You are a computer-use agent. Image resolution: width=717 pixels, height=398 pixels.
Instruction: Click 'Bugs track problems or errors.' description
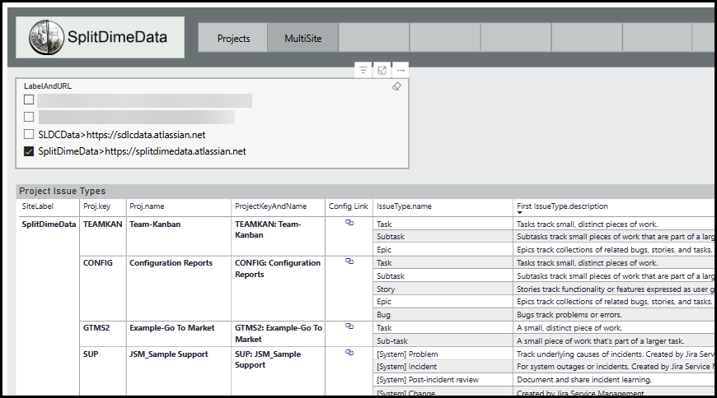click(569, 315)
